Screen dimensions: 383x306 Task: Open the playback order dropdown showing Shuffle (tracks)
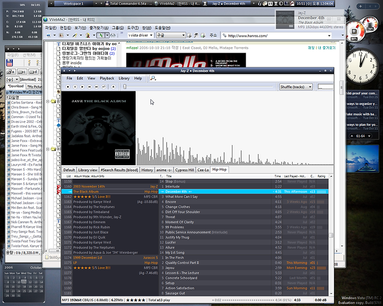tap(296, 87)
